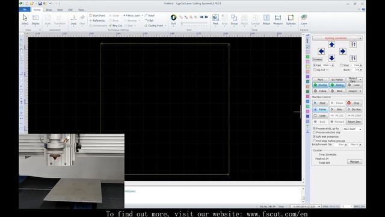385x217 pixels.
Task: Switch to the CNC ribbon tab
Action: pos(70,10)
